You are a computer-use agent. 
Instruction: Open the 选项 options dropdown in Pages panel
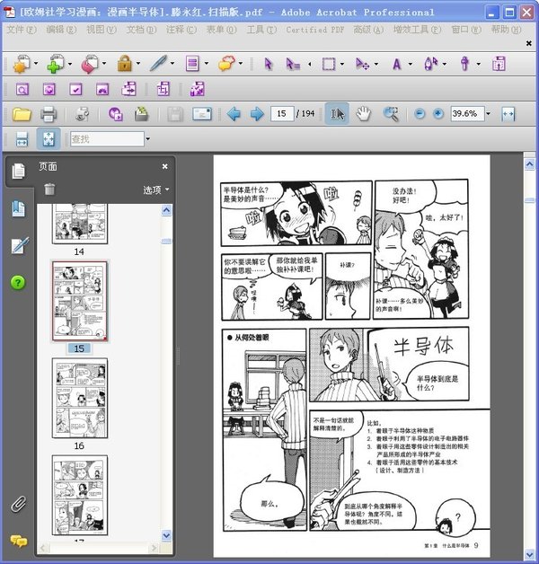pos(156,189)
